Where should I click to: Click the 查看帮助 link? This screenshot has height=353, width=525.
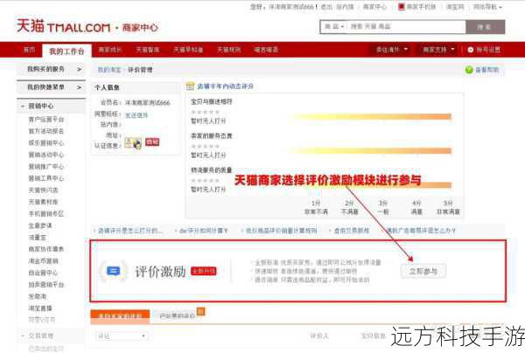(487, 70)
